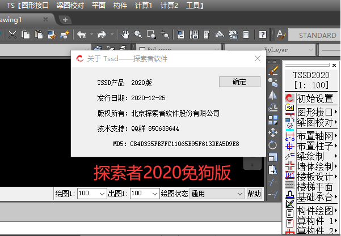The height and width of the screenshot is (236, 341).
Task: Open the ByLayer linetype dropdown
Action: click(x=270, y=50)
